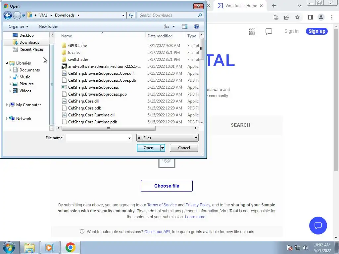
Task: Expand the Music library node
Action: pyautogui.click(x=10, y=77)
